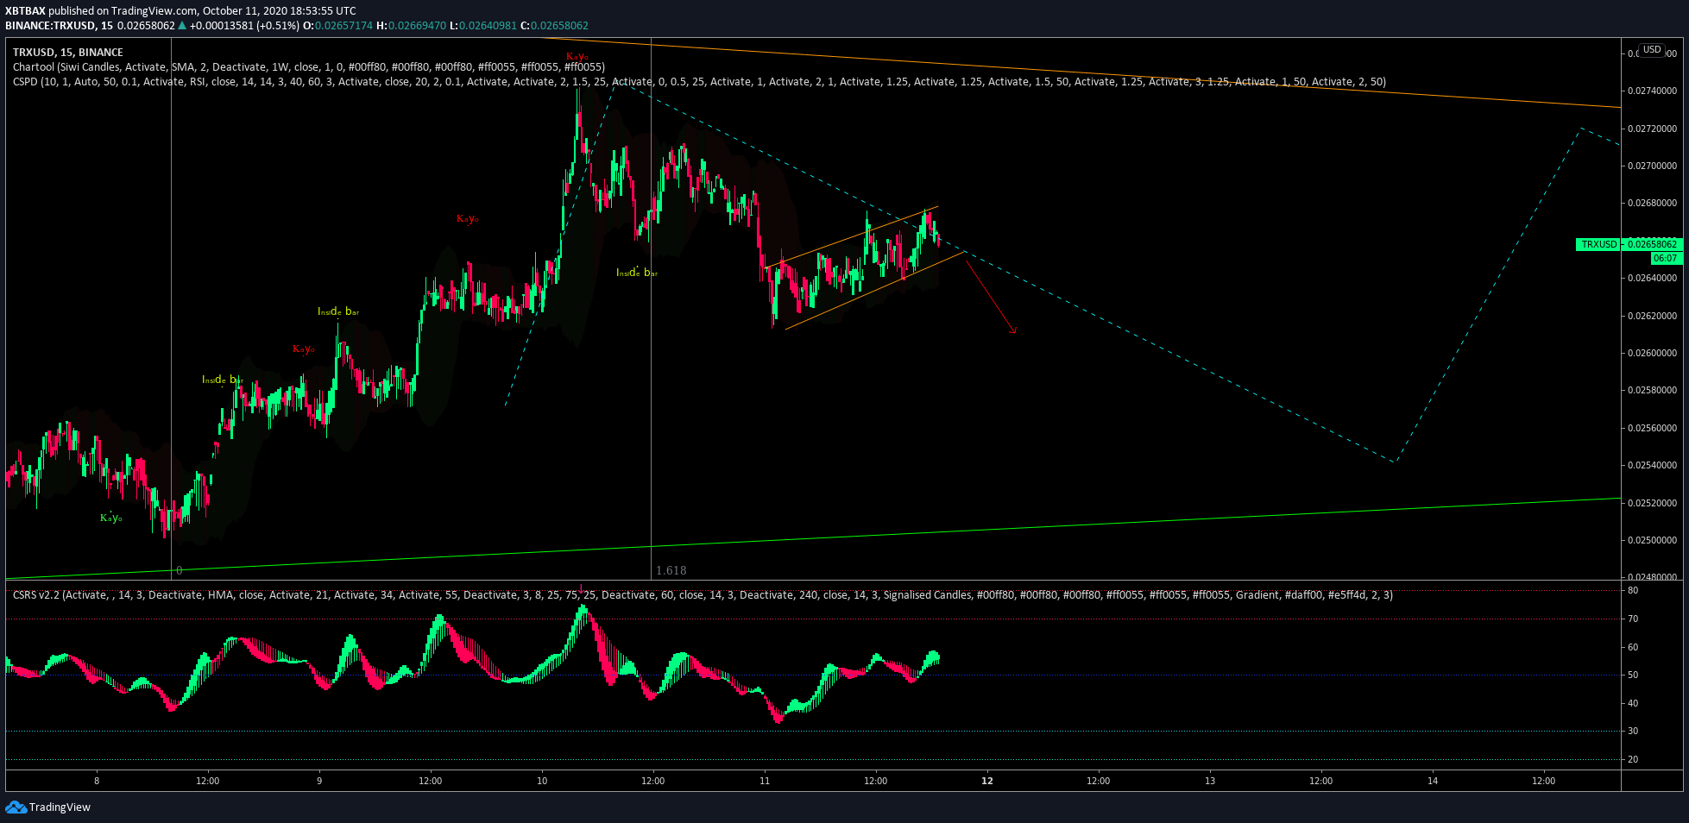The width and height of the screenshot is (1689, 823).
Task: Open the CSPD indicator legend line
Action: [699, 82]
